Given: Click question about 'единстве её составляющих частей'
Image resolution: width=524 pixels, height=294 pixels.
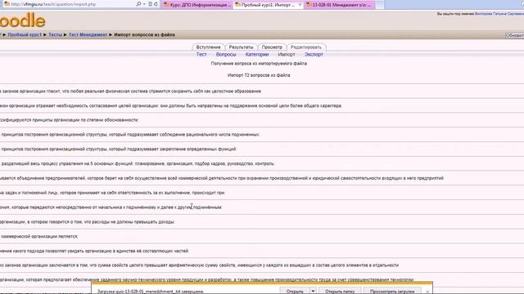Looking at the screenshot, I should click(x=95, y=251).
